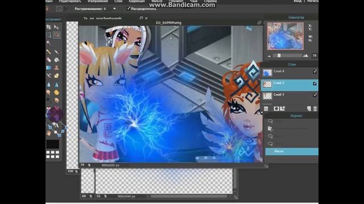Toggle visibility of Слой 4
This screenshot has width=364, height=204.
click(x=315, y=71)
